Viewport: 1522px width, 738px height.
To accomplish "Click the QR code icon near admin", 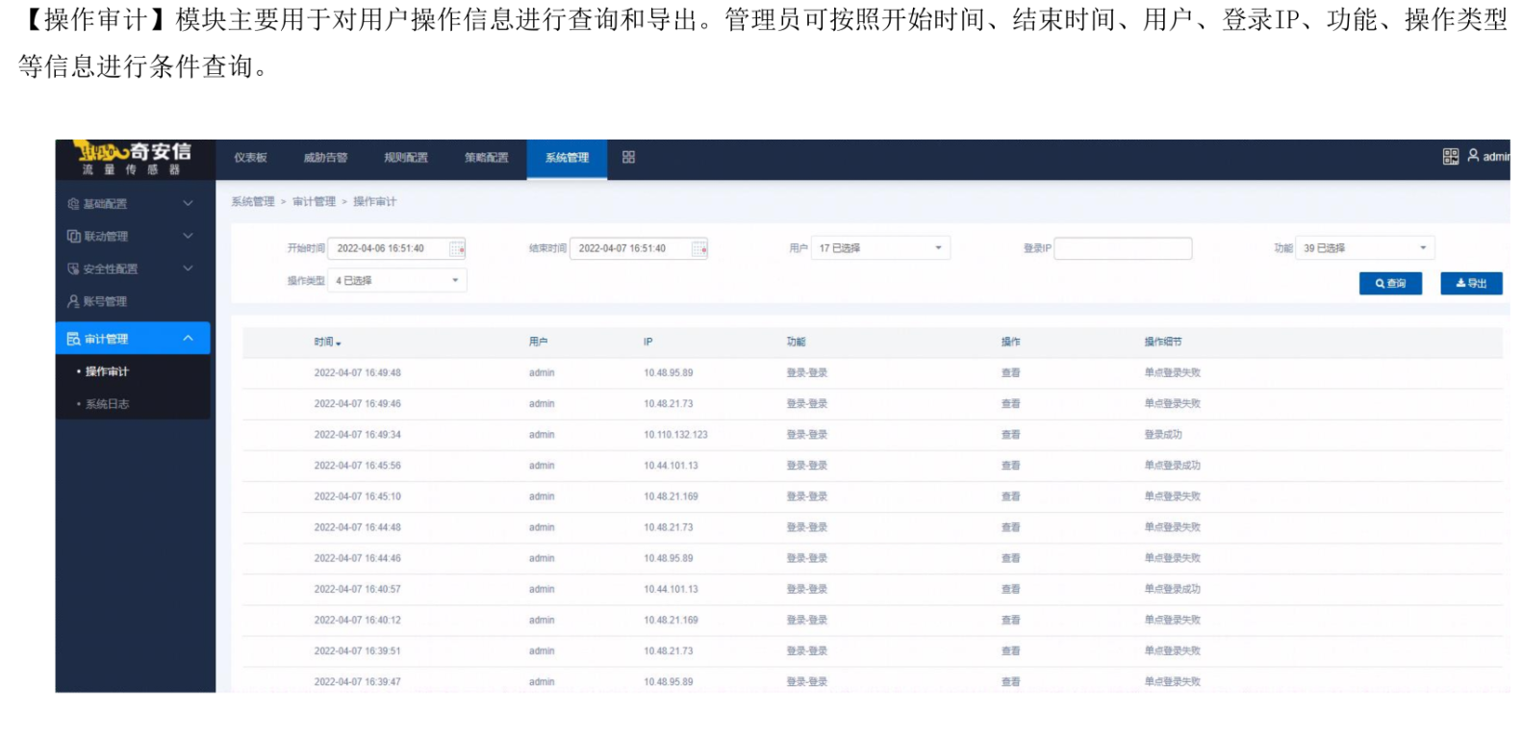I will point(1450,157).
